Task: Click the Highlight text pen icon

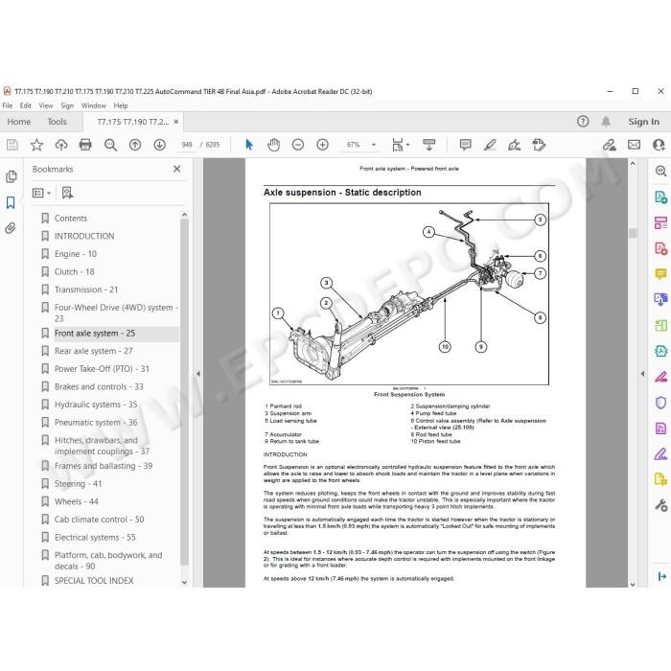Action: 490,145
